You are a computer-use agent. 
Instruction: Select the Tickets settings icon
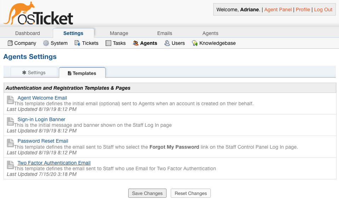pos(77,43)
